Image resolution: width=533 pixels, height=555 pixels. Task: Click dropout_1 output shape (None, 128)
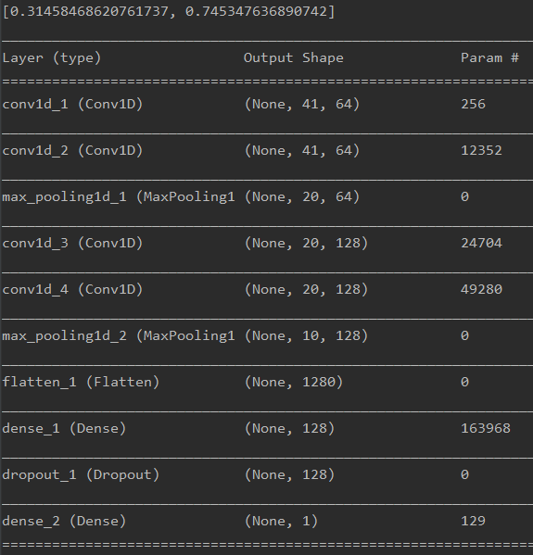tap(289, 475)
